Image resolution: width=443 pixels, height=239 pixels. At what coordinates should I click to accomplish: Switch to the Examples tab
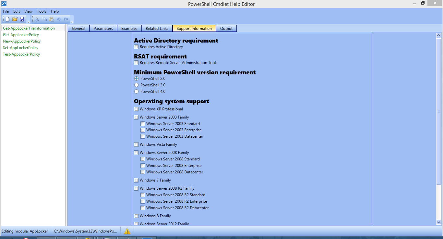coord(129,28)
